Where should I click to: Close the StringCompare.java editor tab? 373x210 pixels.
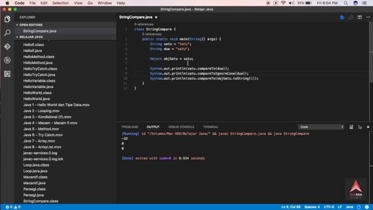tap(156, 17)
